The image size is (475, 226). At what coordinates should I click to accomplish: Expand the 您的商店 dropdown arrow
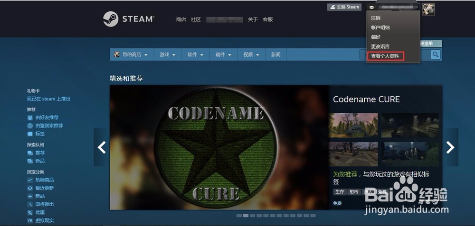(x=146, y=55)
